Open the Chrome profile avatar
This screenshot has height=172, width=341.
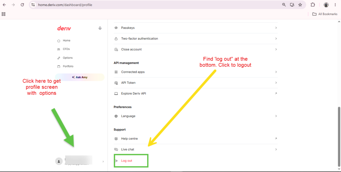[326, 5]
